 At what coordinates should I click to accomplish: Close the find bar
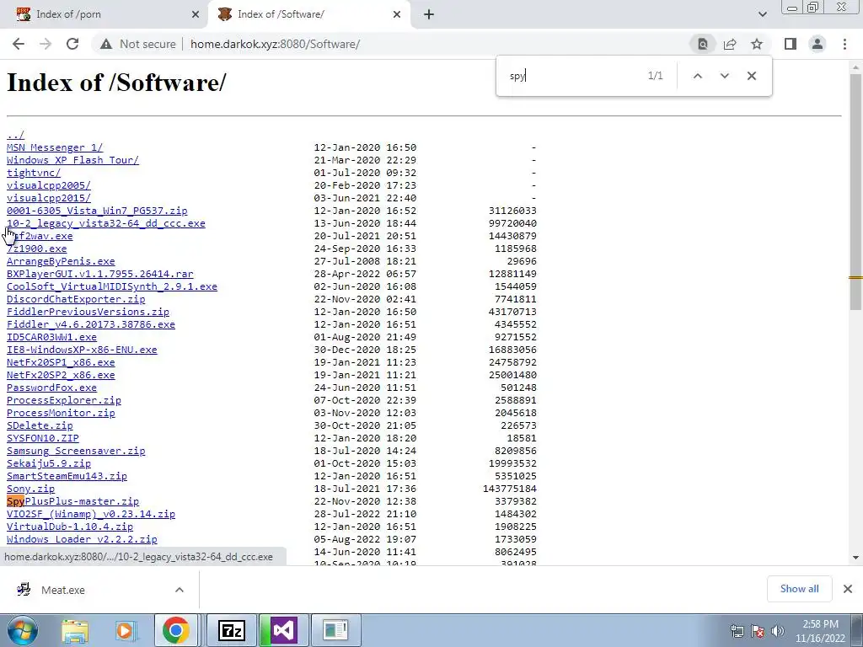[751, 76]
